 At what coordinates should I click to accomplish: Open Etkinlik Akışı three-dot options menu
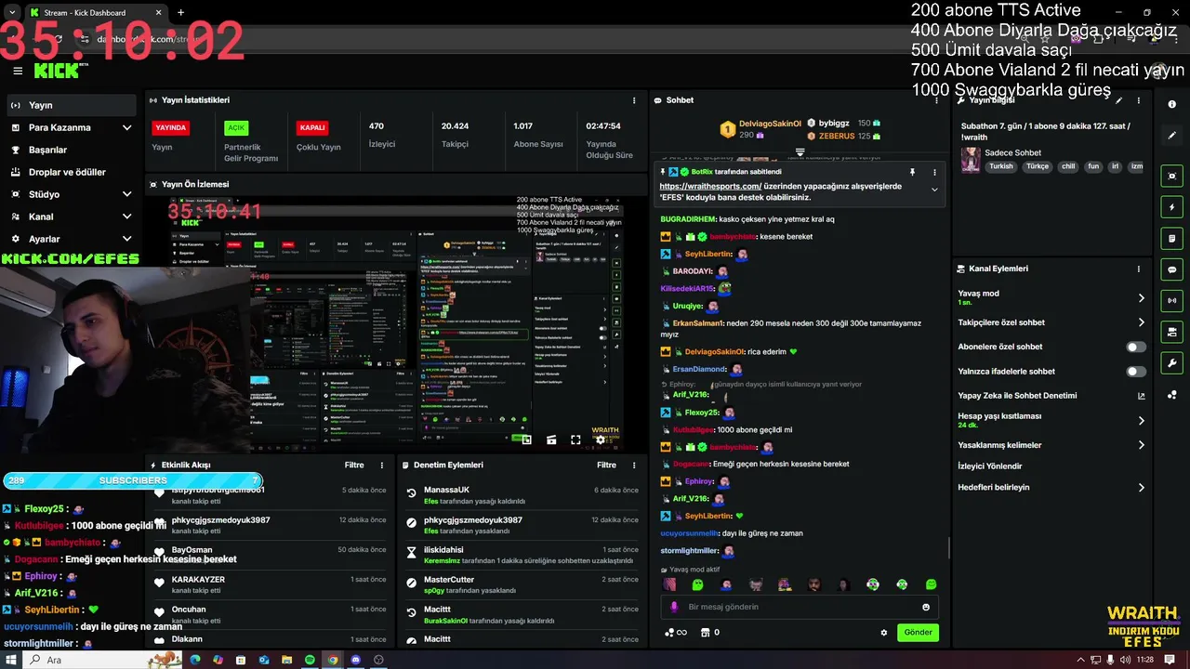[x=381, y=466]
